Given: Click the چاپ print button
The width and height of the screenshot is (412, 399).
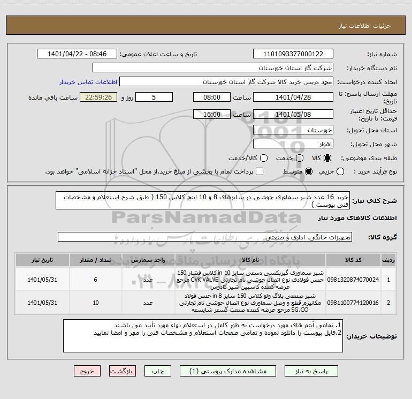Looking at the screenshot, I should tap(158, 371).
